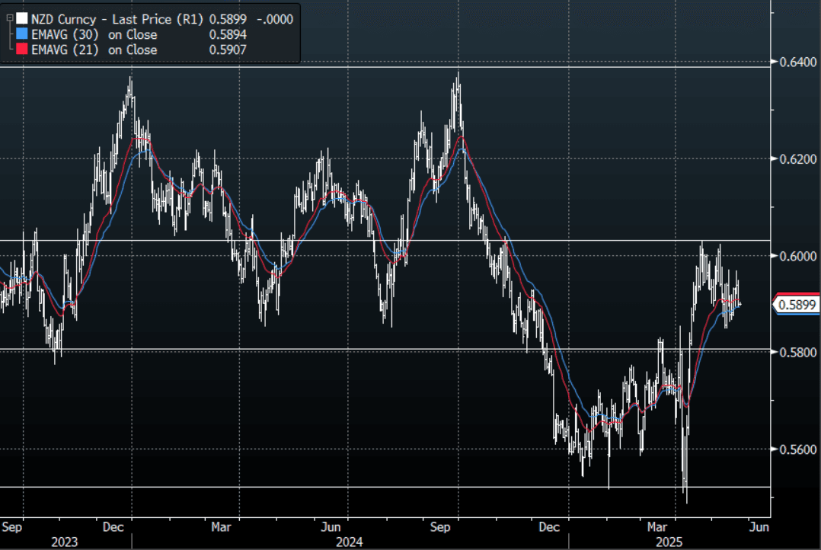Click the Mar 2025 month label

657,527
